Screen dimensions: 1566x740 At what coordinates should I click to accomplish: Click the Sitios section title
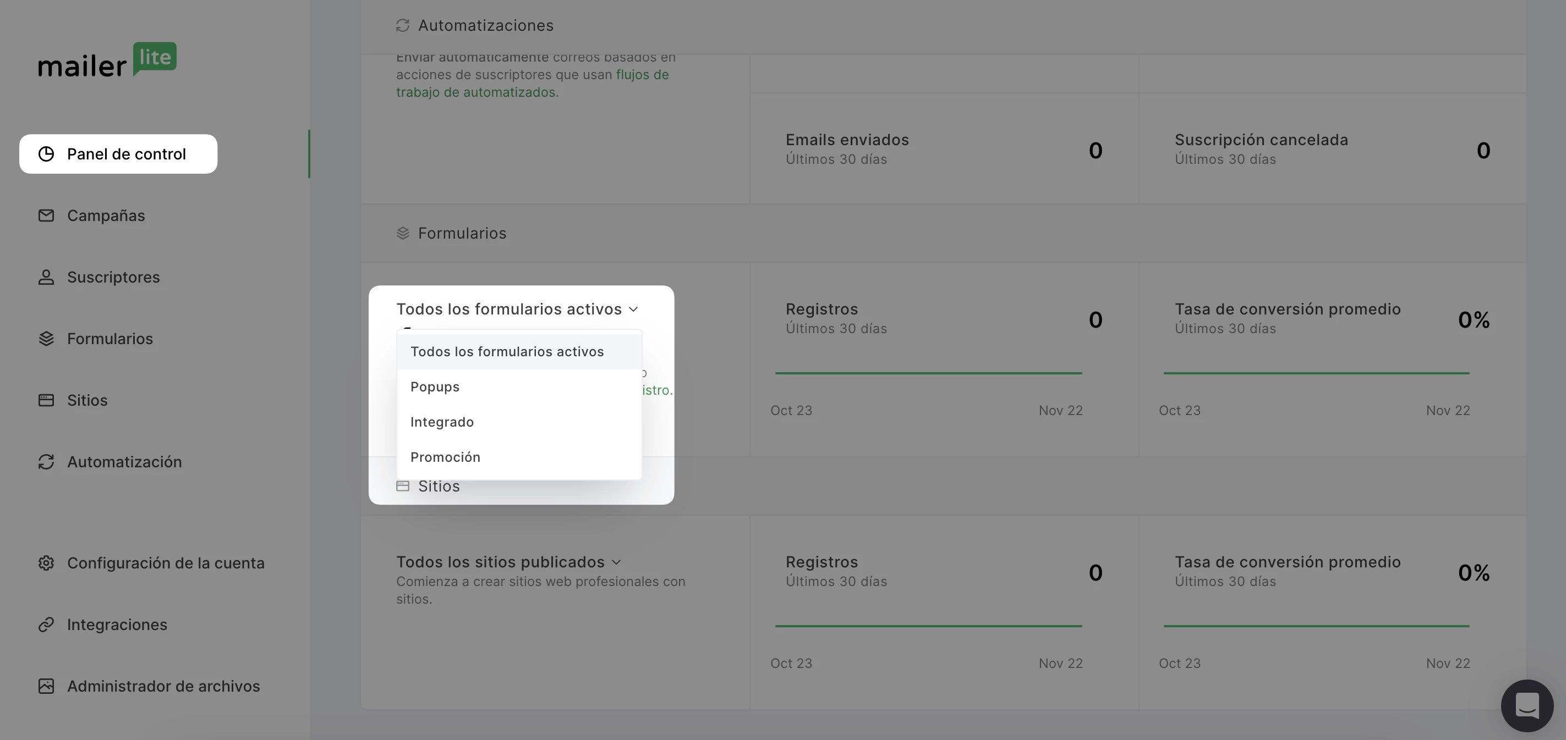[x=439, y=486]
